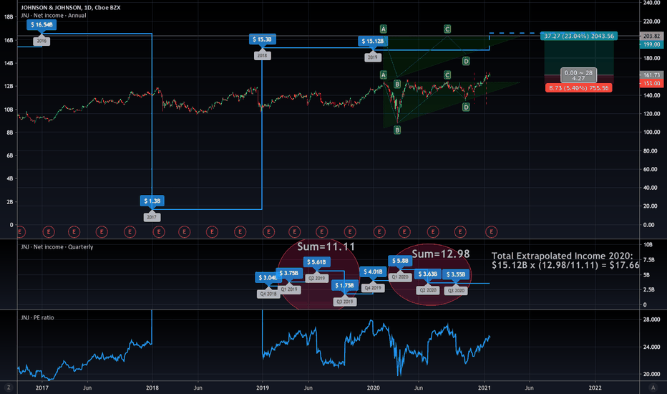Select the $ 16.54B net income label

pyautogui.click(x=42, y=24)
